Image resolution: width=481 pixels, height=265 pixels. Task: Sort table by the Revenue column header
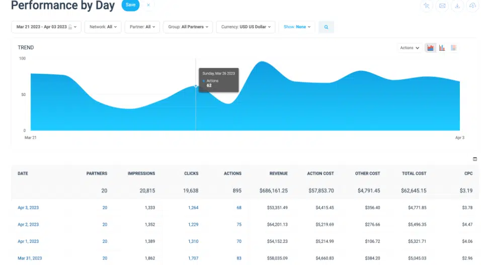pyautogui.click(x=278, y=173)
